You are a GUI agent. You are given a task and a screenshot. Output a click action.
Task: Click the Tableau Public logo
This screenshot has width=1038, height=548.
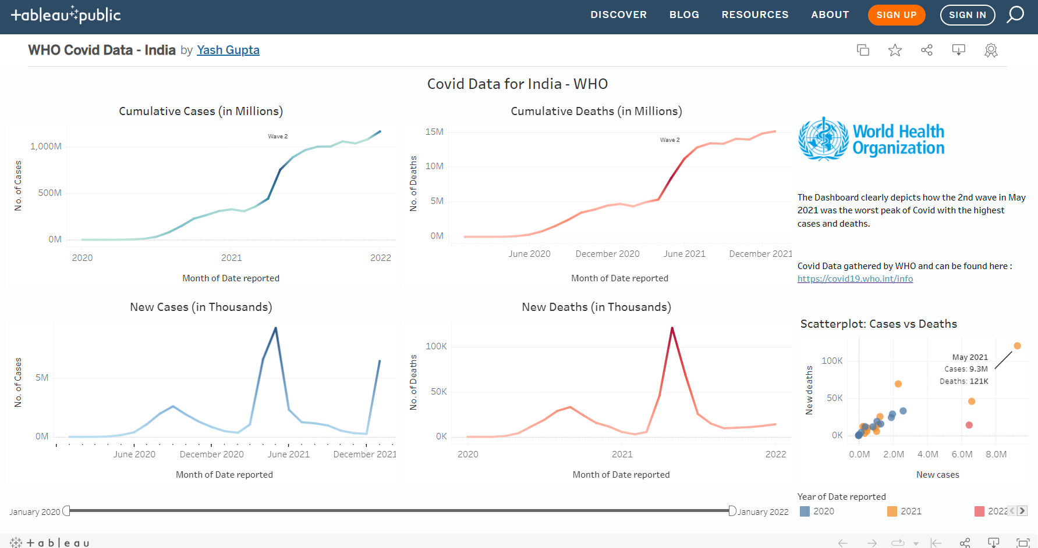[x=66, y=15]
